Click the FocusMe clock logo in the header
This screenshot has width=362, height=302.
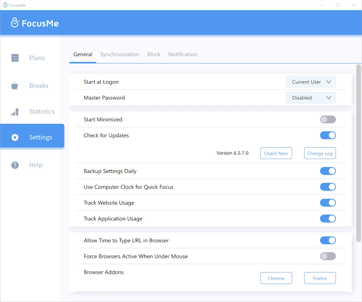tap(15, 23)
